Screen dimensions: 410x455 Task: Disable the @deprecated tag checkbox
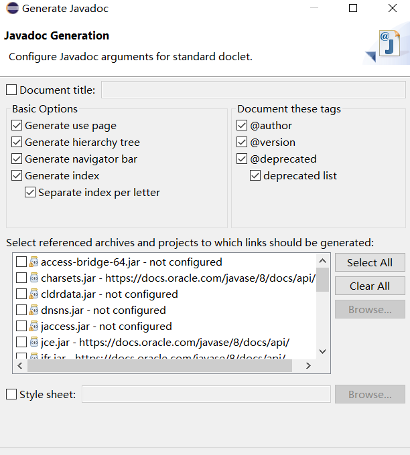coord(242,159)
